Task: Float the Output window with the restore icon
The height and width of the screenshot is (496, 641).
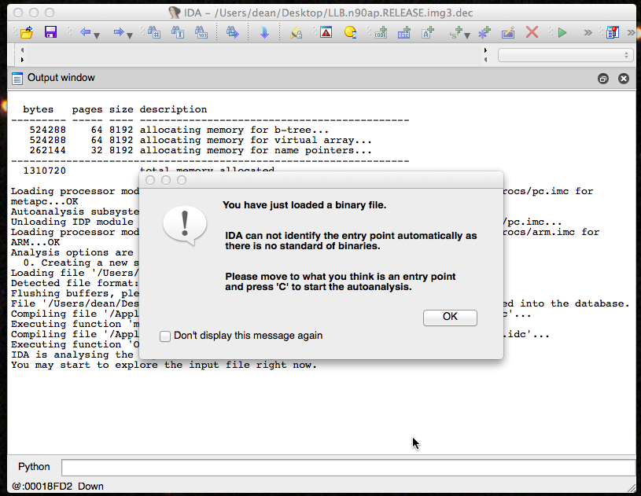Action: tap(603, 79)
